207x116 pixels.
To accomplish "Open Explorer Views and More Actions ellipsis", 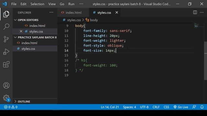I will [51, 12].
